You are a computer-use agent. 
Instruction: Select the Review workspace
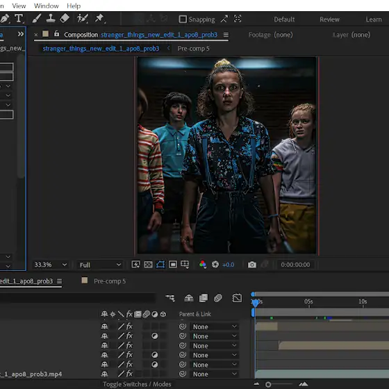pyautogui.click(x=329, y=19)
